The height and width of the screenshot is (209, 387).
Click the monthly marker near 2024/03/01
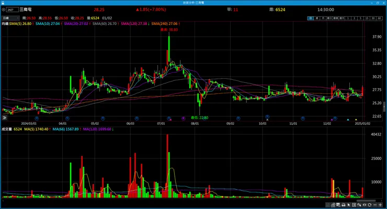pyautogui.click(x=37, y=118)
